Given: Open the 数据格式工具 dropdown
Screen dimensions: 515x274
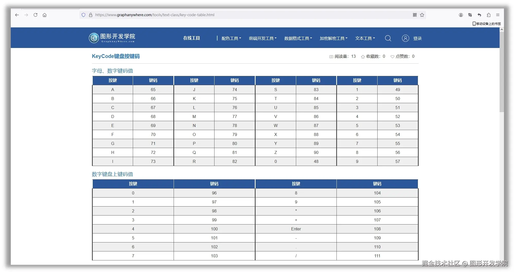Looking at the screenshot, I should 298,38.
